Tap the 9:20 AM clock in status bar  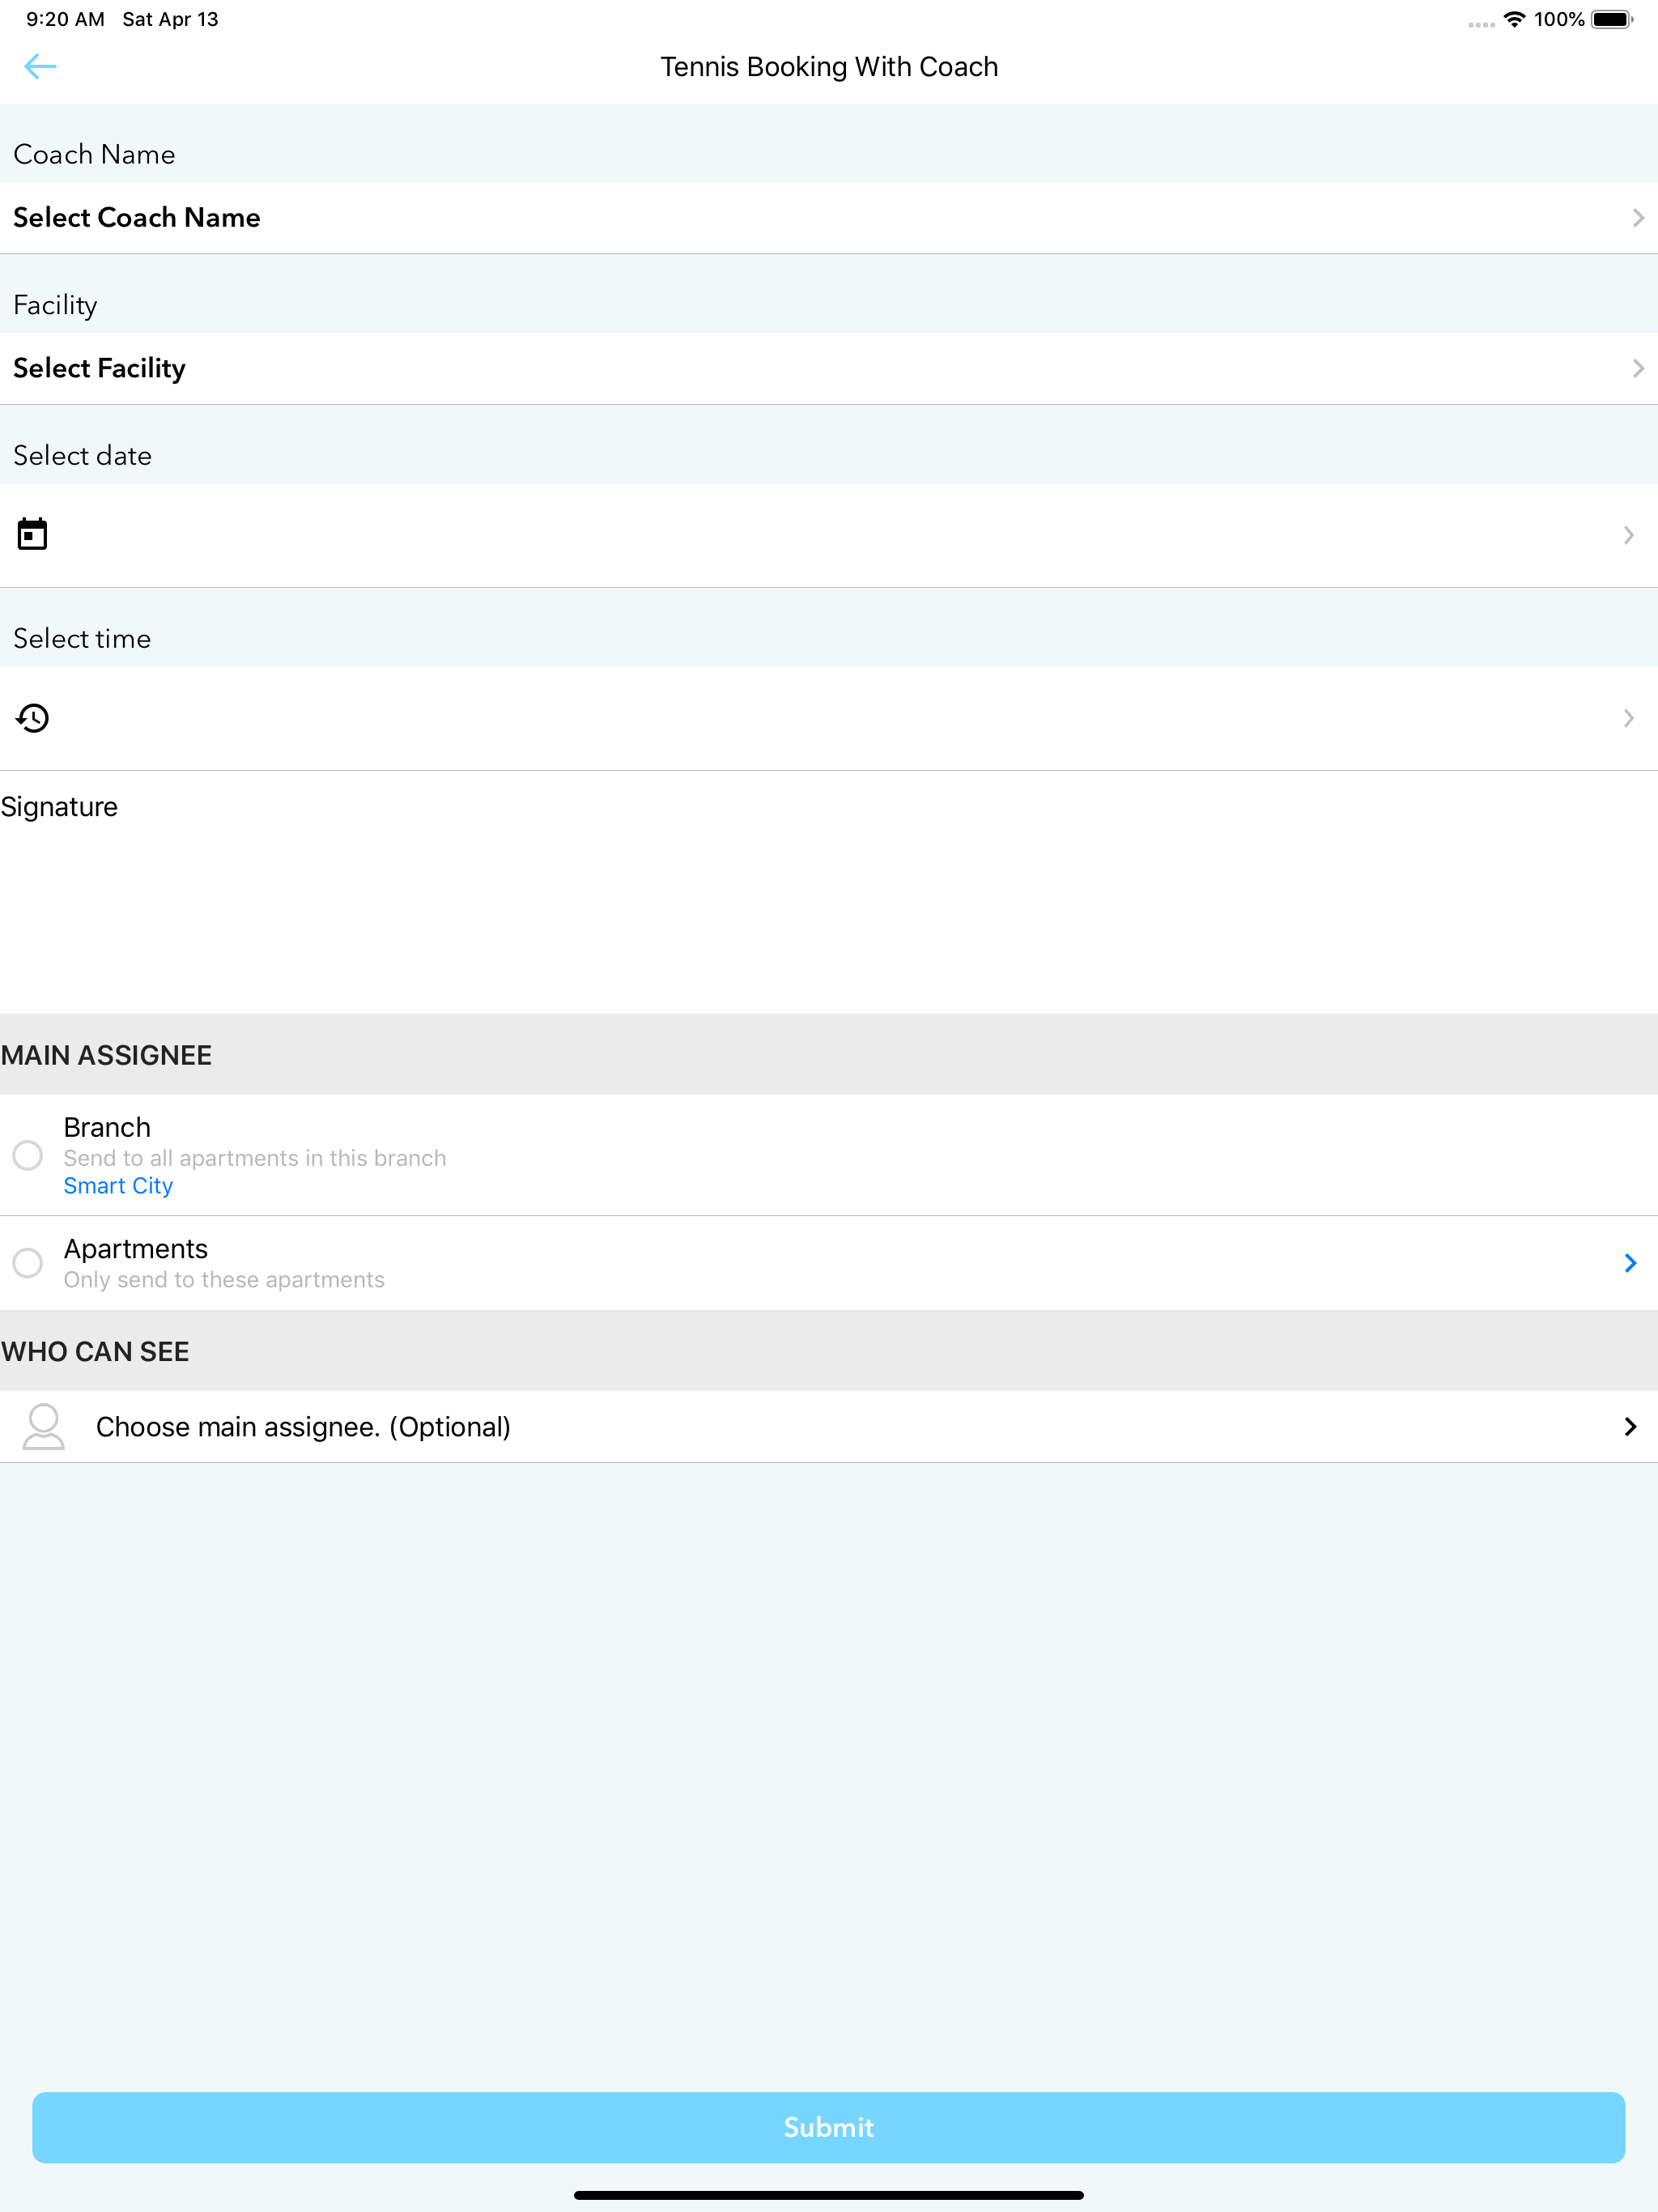coord(65,19)
